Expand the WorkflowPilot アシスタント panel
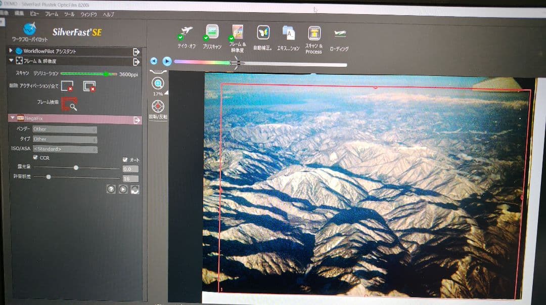This screenshot has width=546, height=305. tap(12, 51)
